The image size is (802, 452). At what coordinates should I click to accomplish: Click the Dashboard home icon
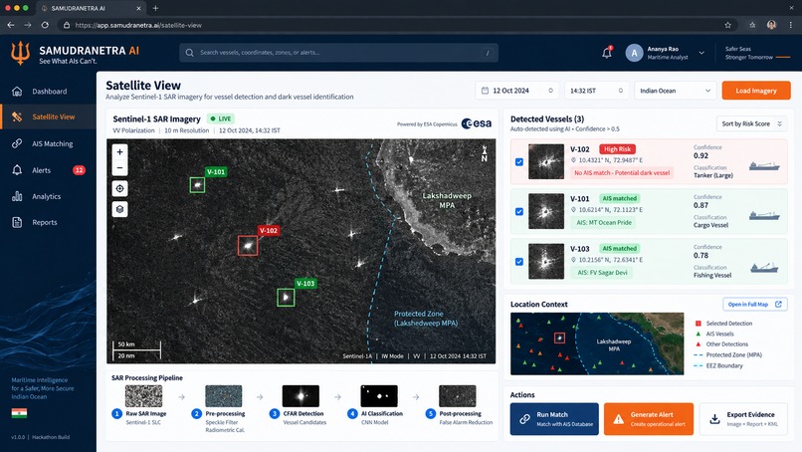(x=17, y=92)
